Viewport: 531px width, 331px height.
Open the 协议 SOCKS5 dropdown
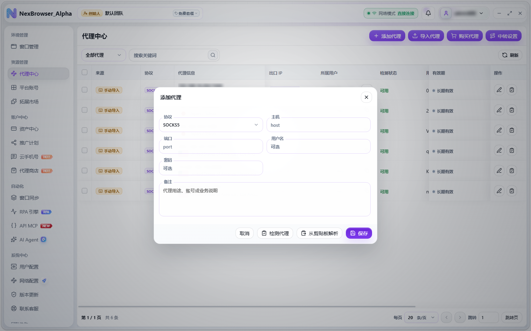click(211, 125)
